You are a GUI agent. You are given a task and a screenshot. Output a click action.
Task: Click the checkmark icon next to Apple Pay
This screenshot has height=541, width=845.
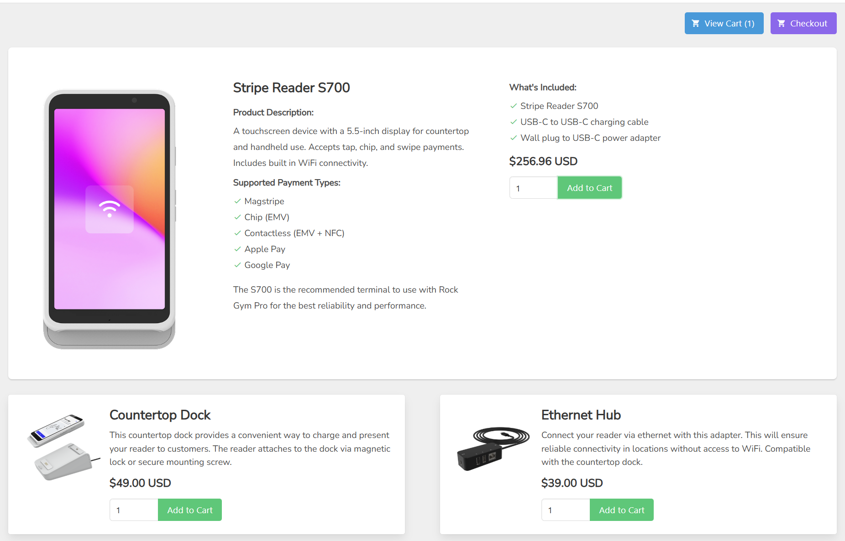237,249
